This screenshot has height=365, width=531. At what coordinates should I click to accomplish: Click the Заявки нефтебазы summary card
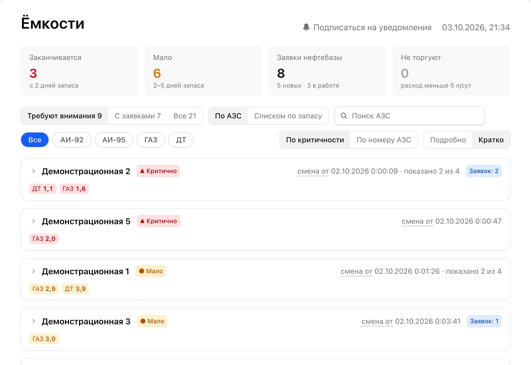[327, 71]
